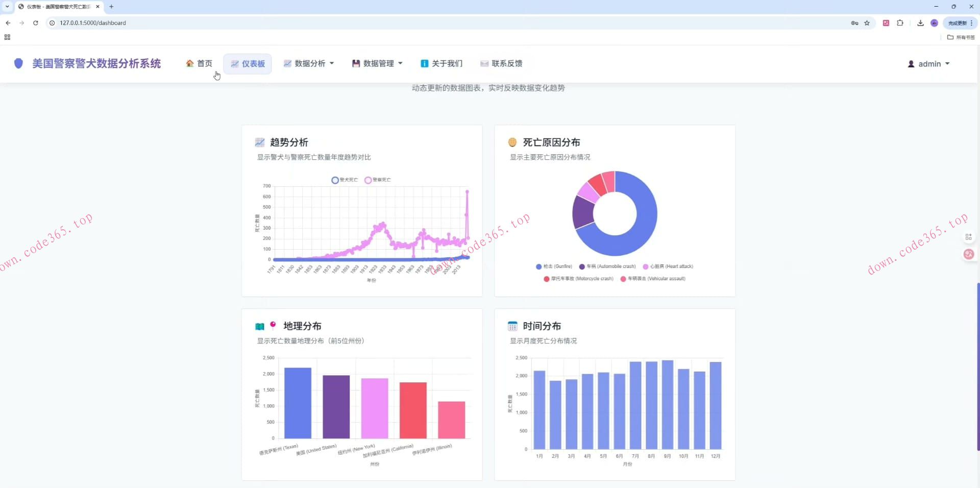Click the shield logo icon in the navbar

[x=18, y=63]
